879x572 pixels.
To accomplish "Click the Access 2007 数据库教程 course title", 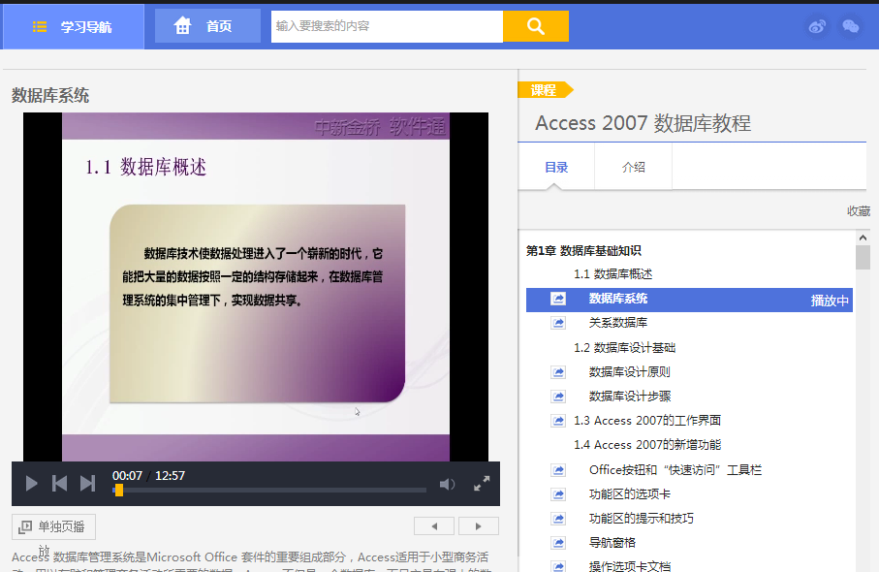I will (643, 123).
